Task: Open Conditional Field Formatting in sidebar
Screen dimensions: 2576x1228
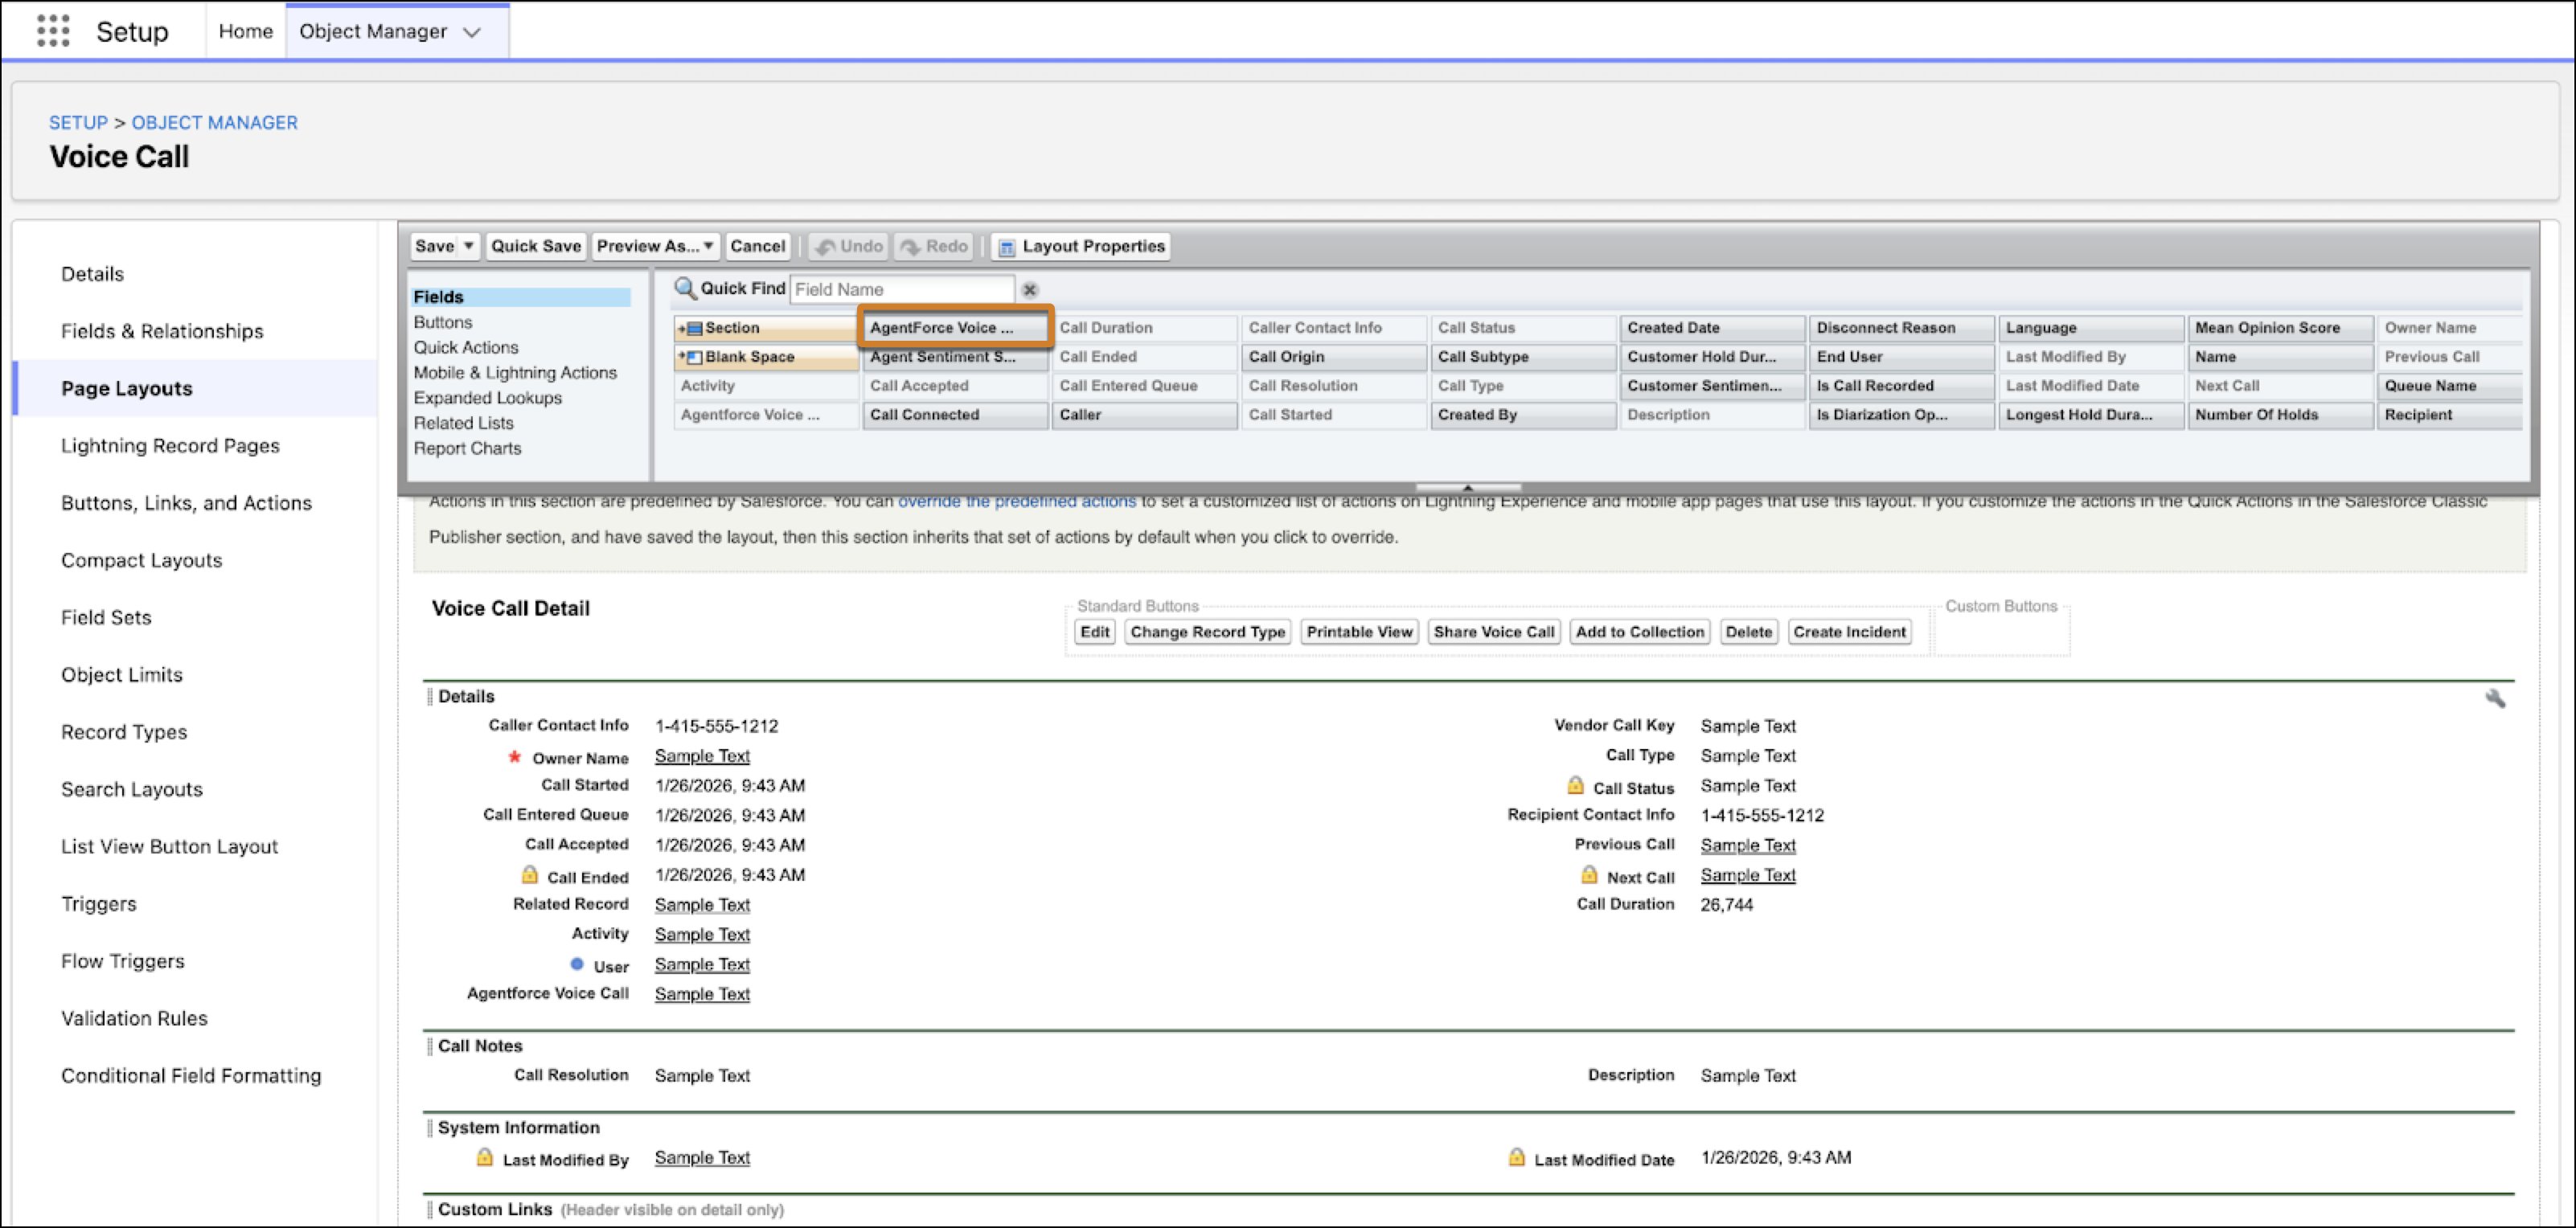Action: click(191, 1076)
